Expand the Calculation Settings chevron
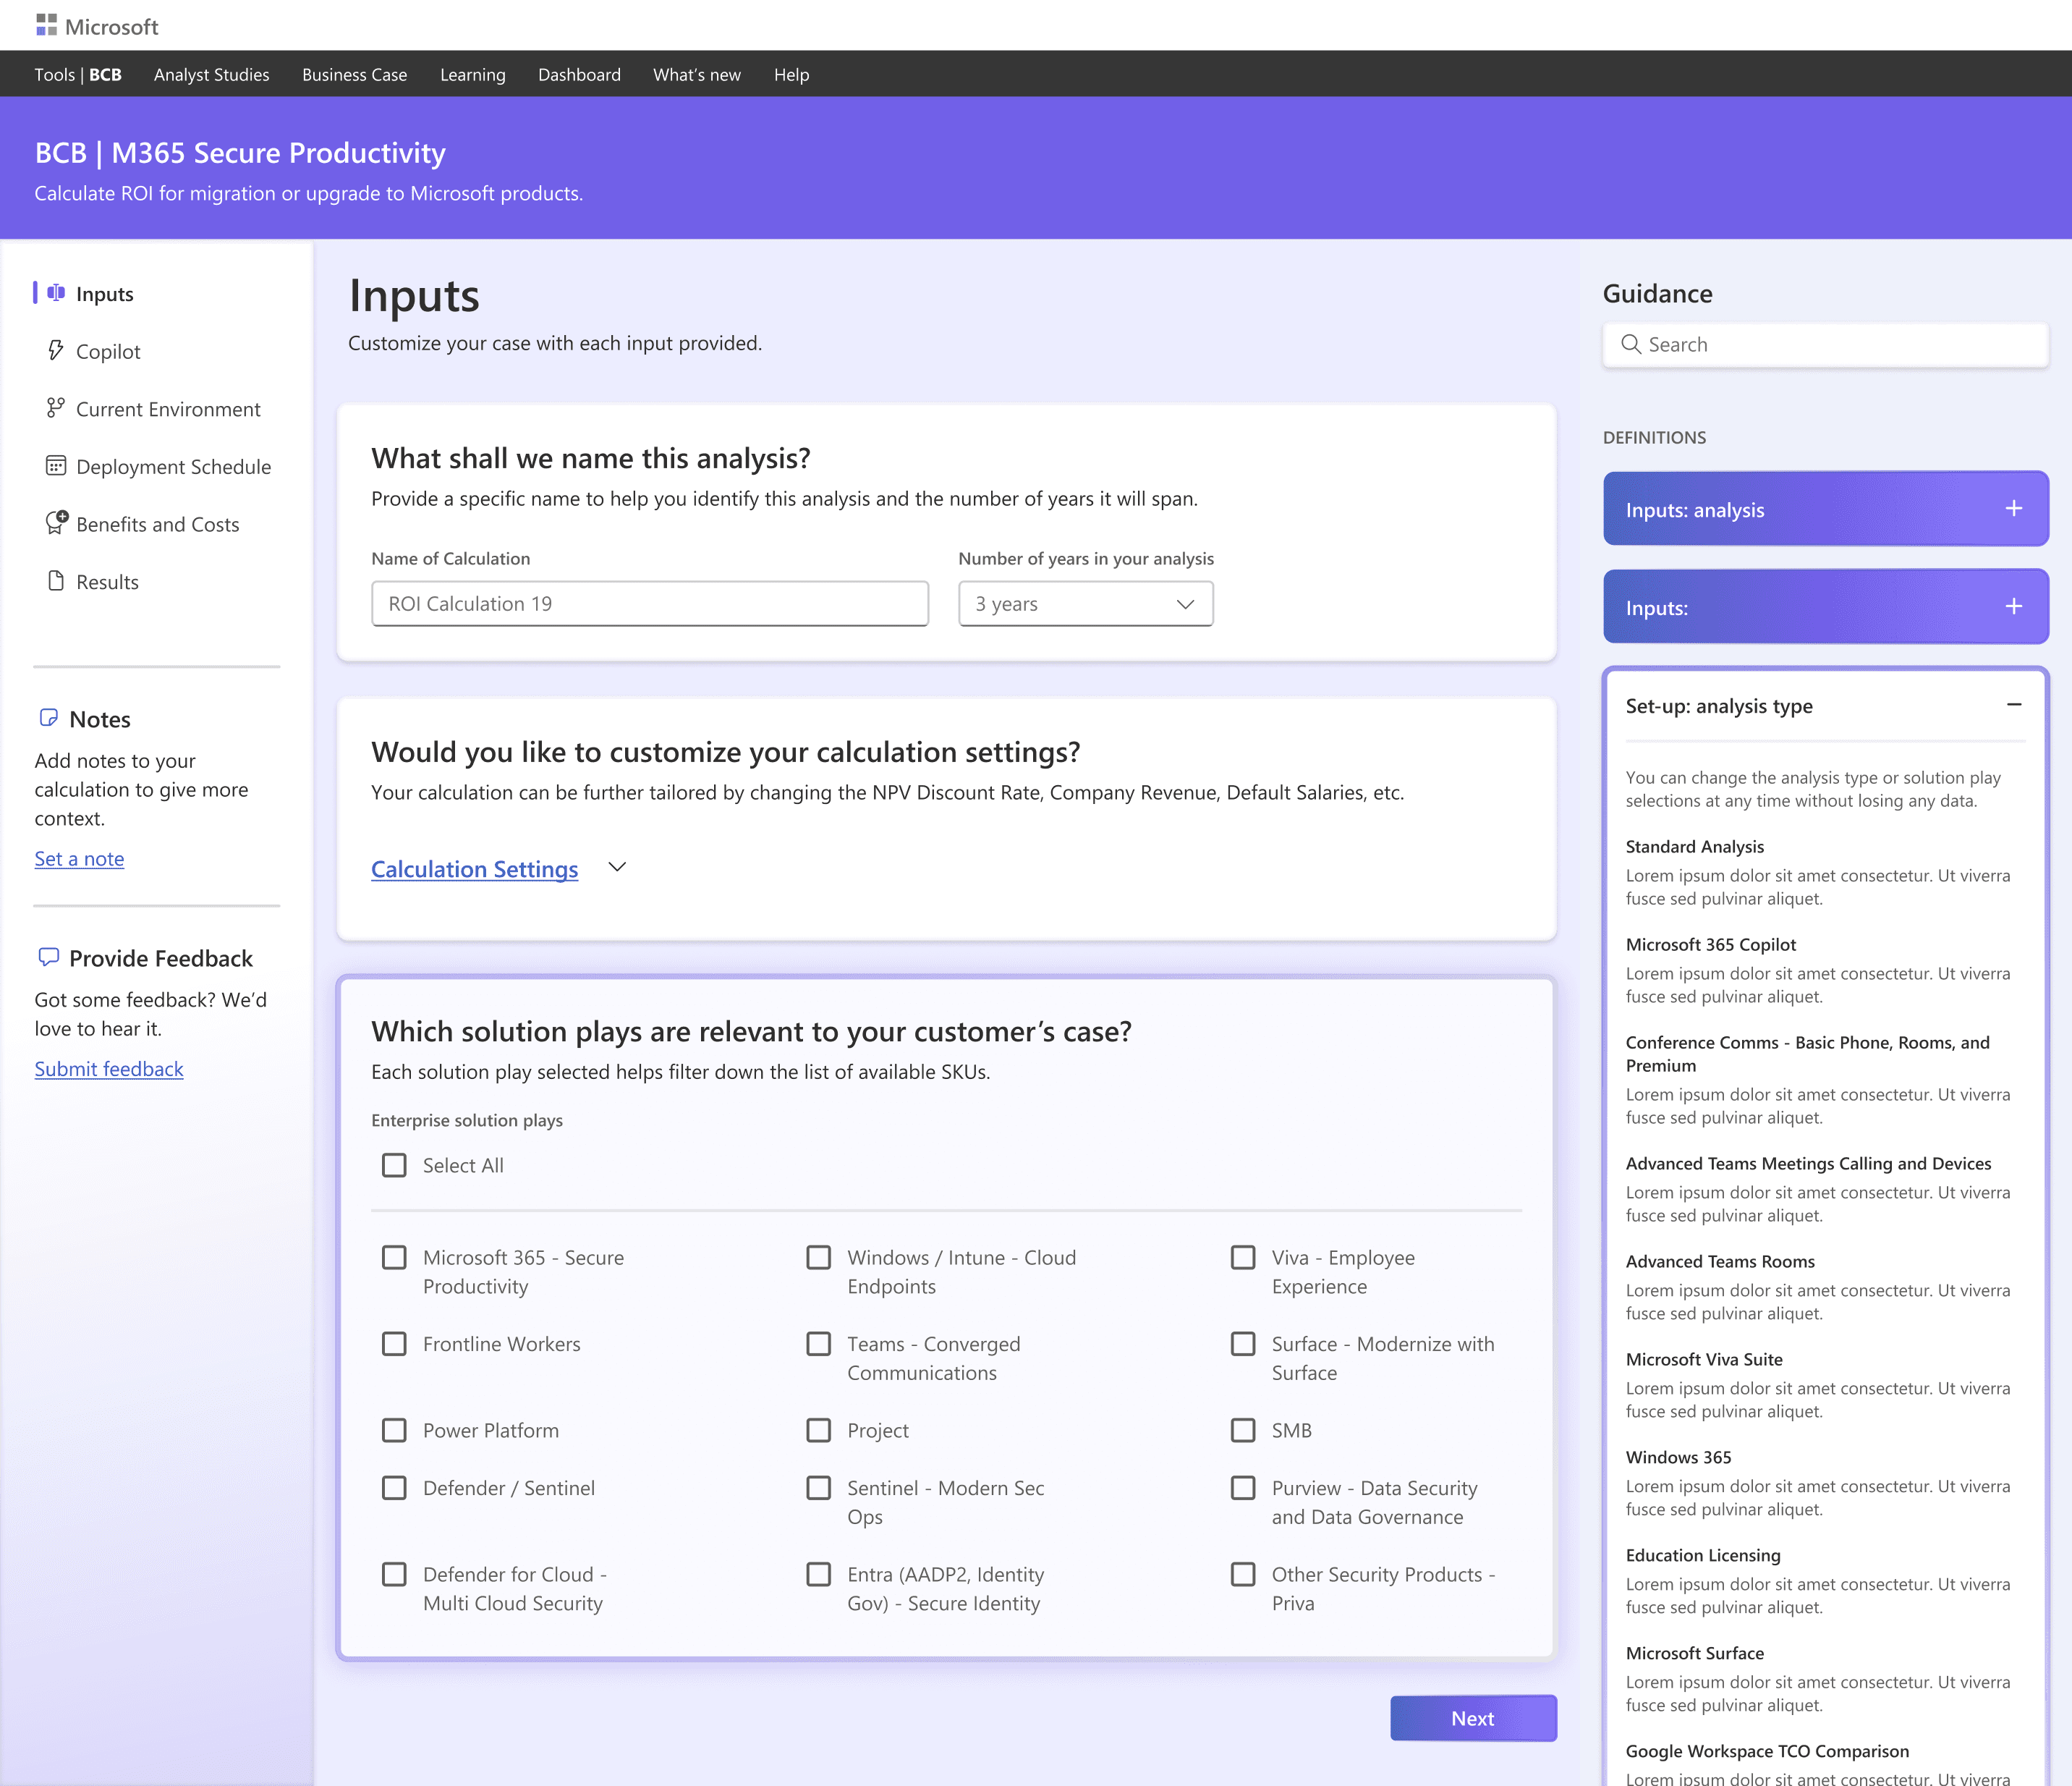 tap(617, 867)
